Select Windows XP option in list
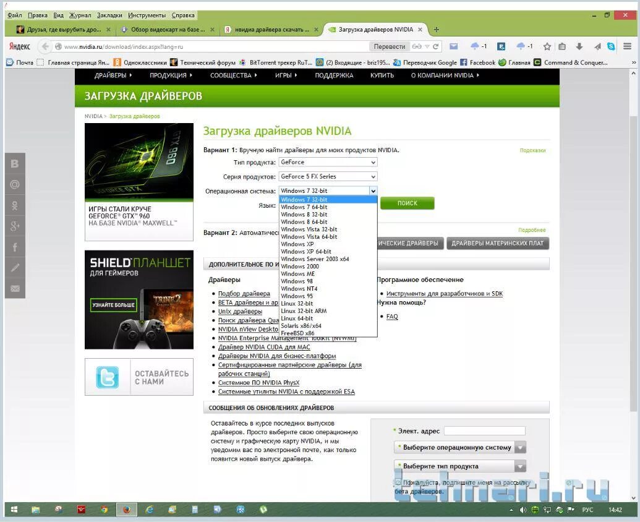The height and width of the screenshot is (522, 640). click(328, 244)
